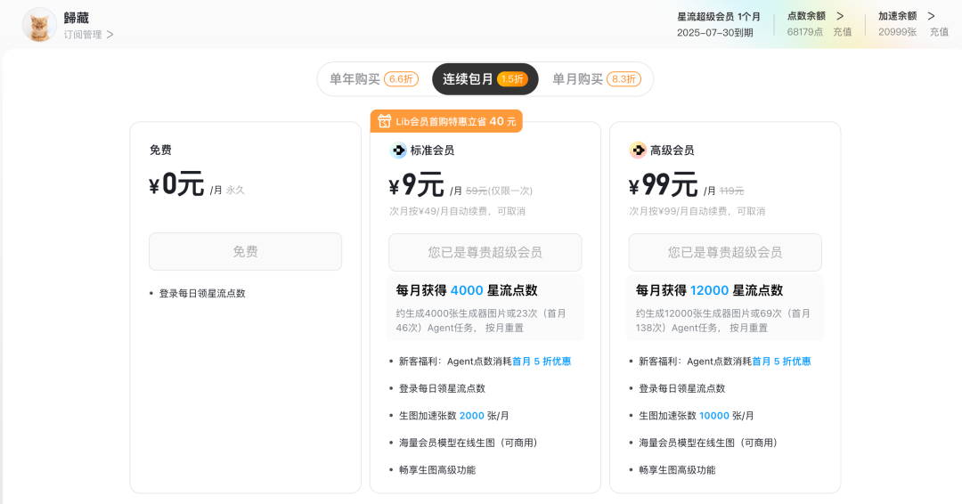The image size is (962, 504).
Task: Open 点数余额 details arrow
Action: point(840,16)
